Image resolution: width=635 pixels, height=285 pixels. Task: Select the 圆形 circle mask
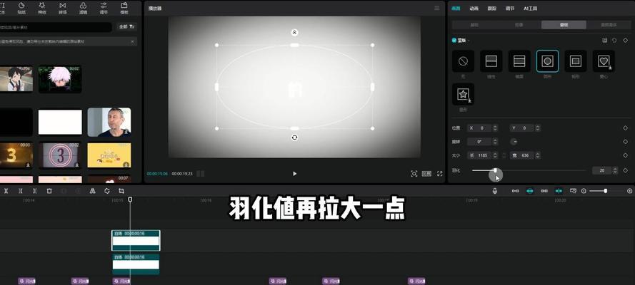point(547,61)
